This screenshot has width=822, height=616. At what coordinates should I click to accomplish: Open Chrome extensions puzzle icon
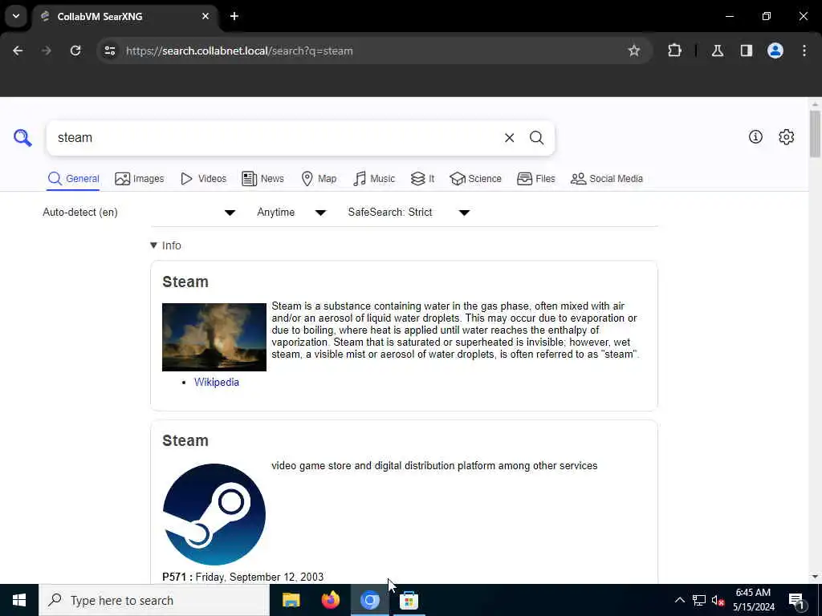pyautogui.click(x=674, y=51)
